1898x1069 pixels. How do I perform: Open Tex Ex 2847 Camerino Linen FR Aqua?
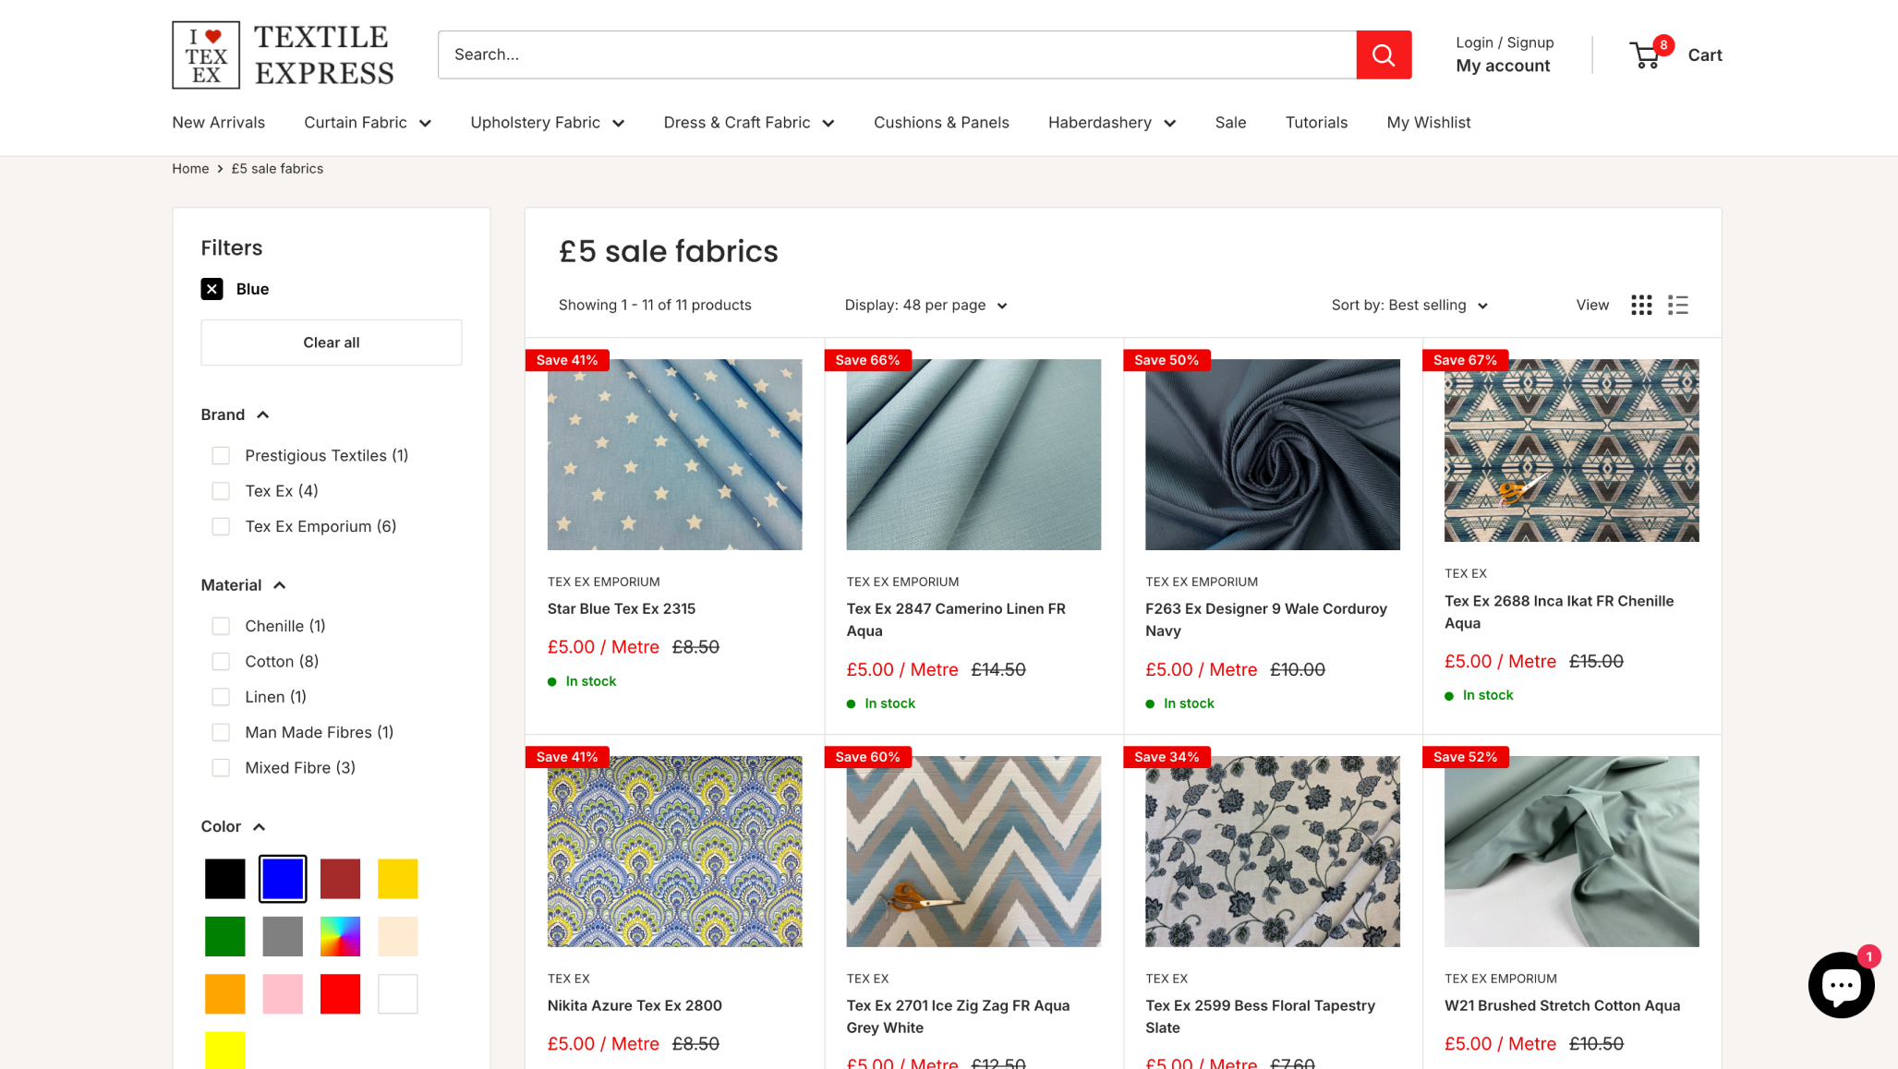click(x=956, y=620)
